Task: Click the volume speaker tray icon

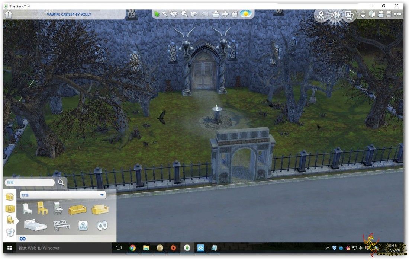Action: (361, 248)
